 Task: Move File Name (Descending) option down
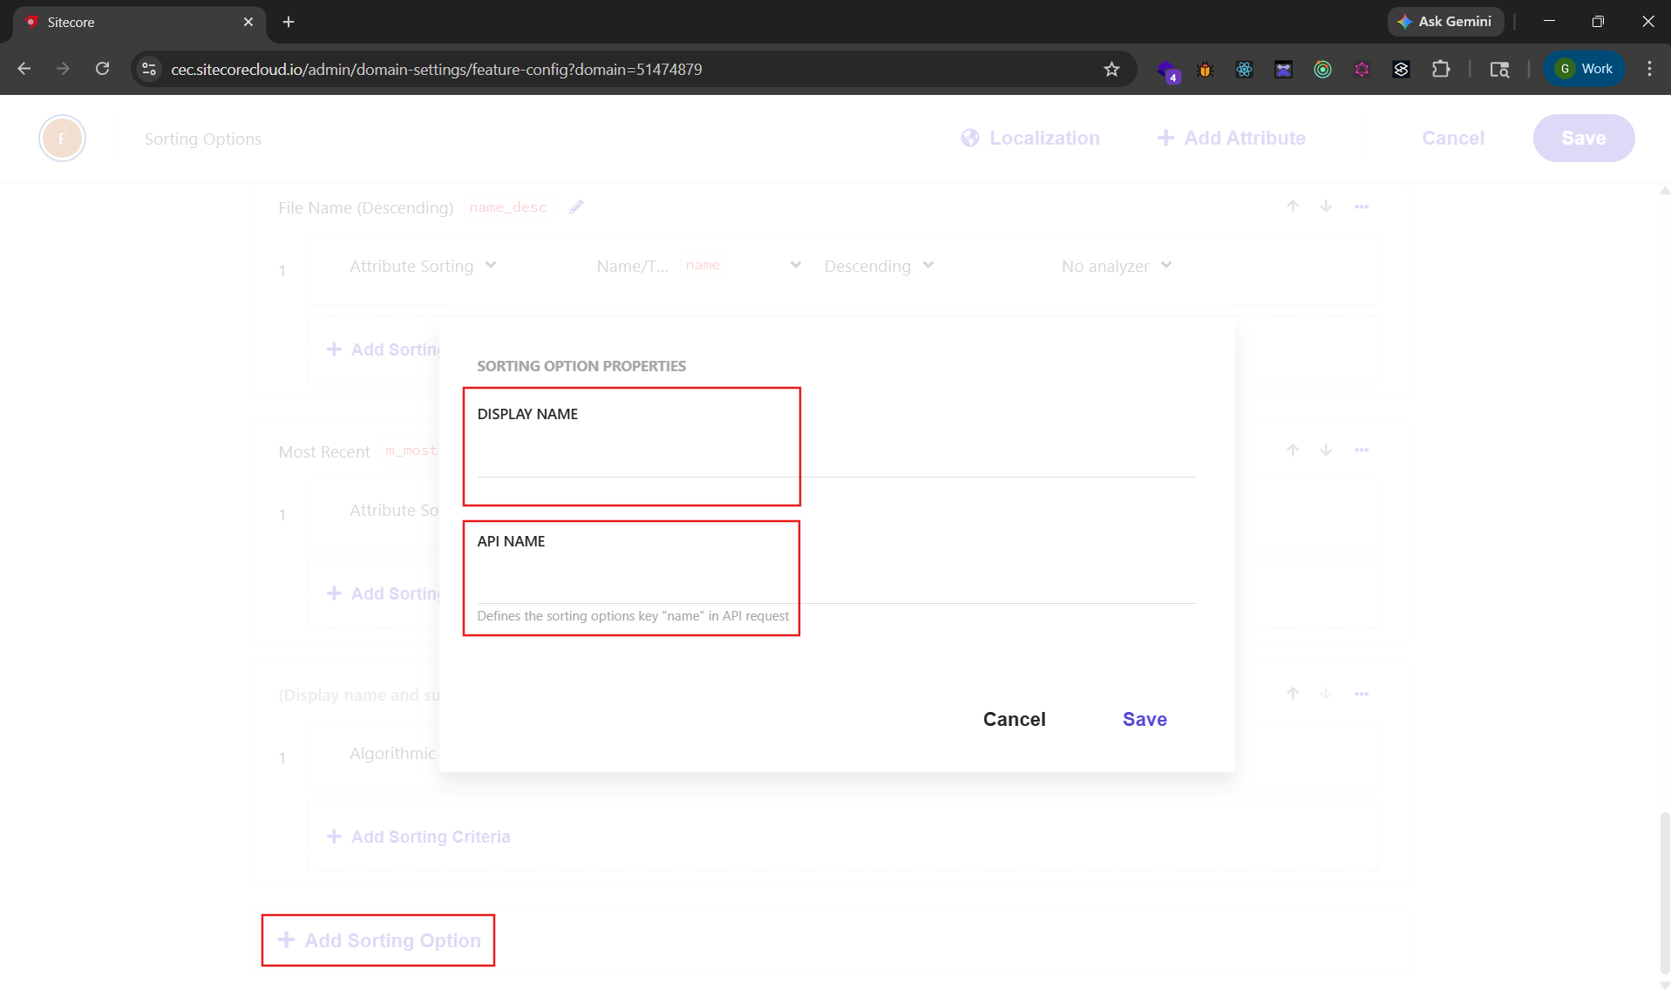pyautogui.click(x=1326, y=207)
